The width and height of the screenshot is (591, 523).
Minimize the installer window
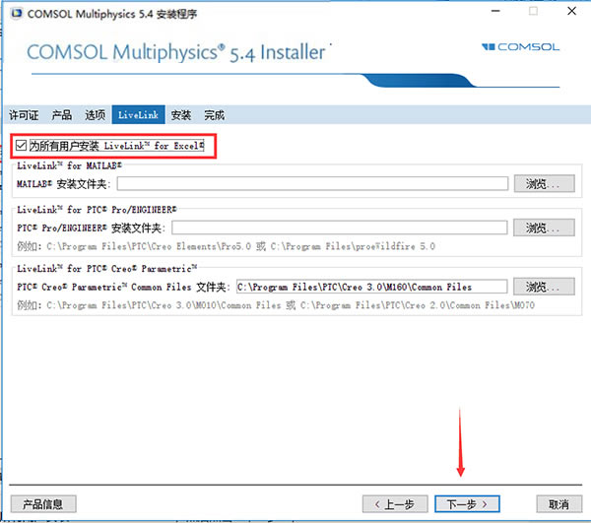(x=495, y=11)
